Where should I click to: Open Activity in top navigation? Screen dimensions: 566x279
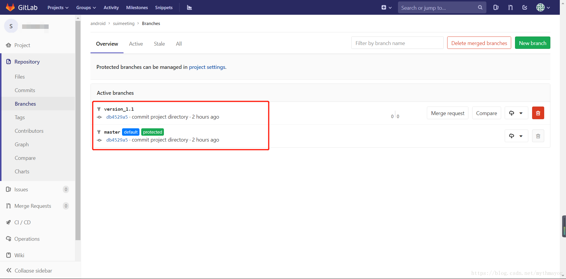click(x=111, y=8)
